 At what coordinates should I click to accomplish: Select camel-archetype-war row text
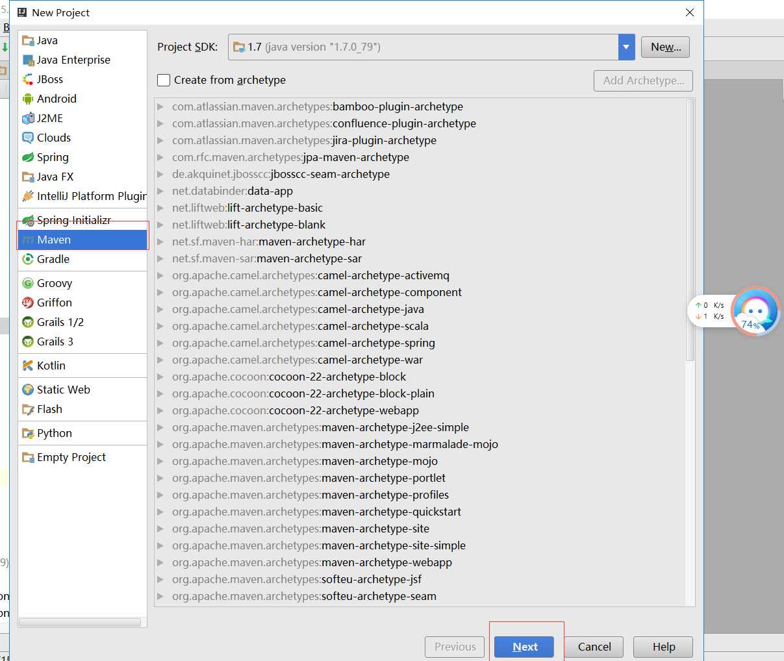297,360
